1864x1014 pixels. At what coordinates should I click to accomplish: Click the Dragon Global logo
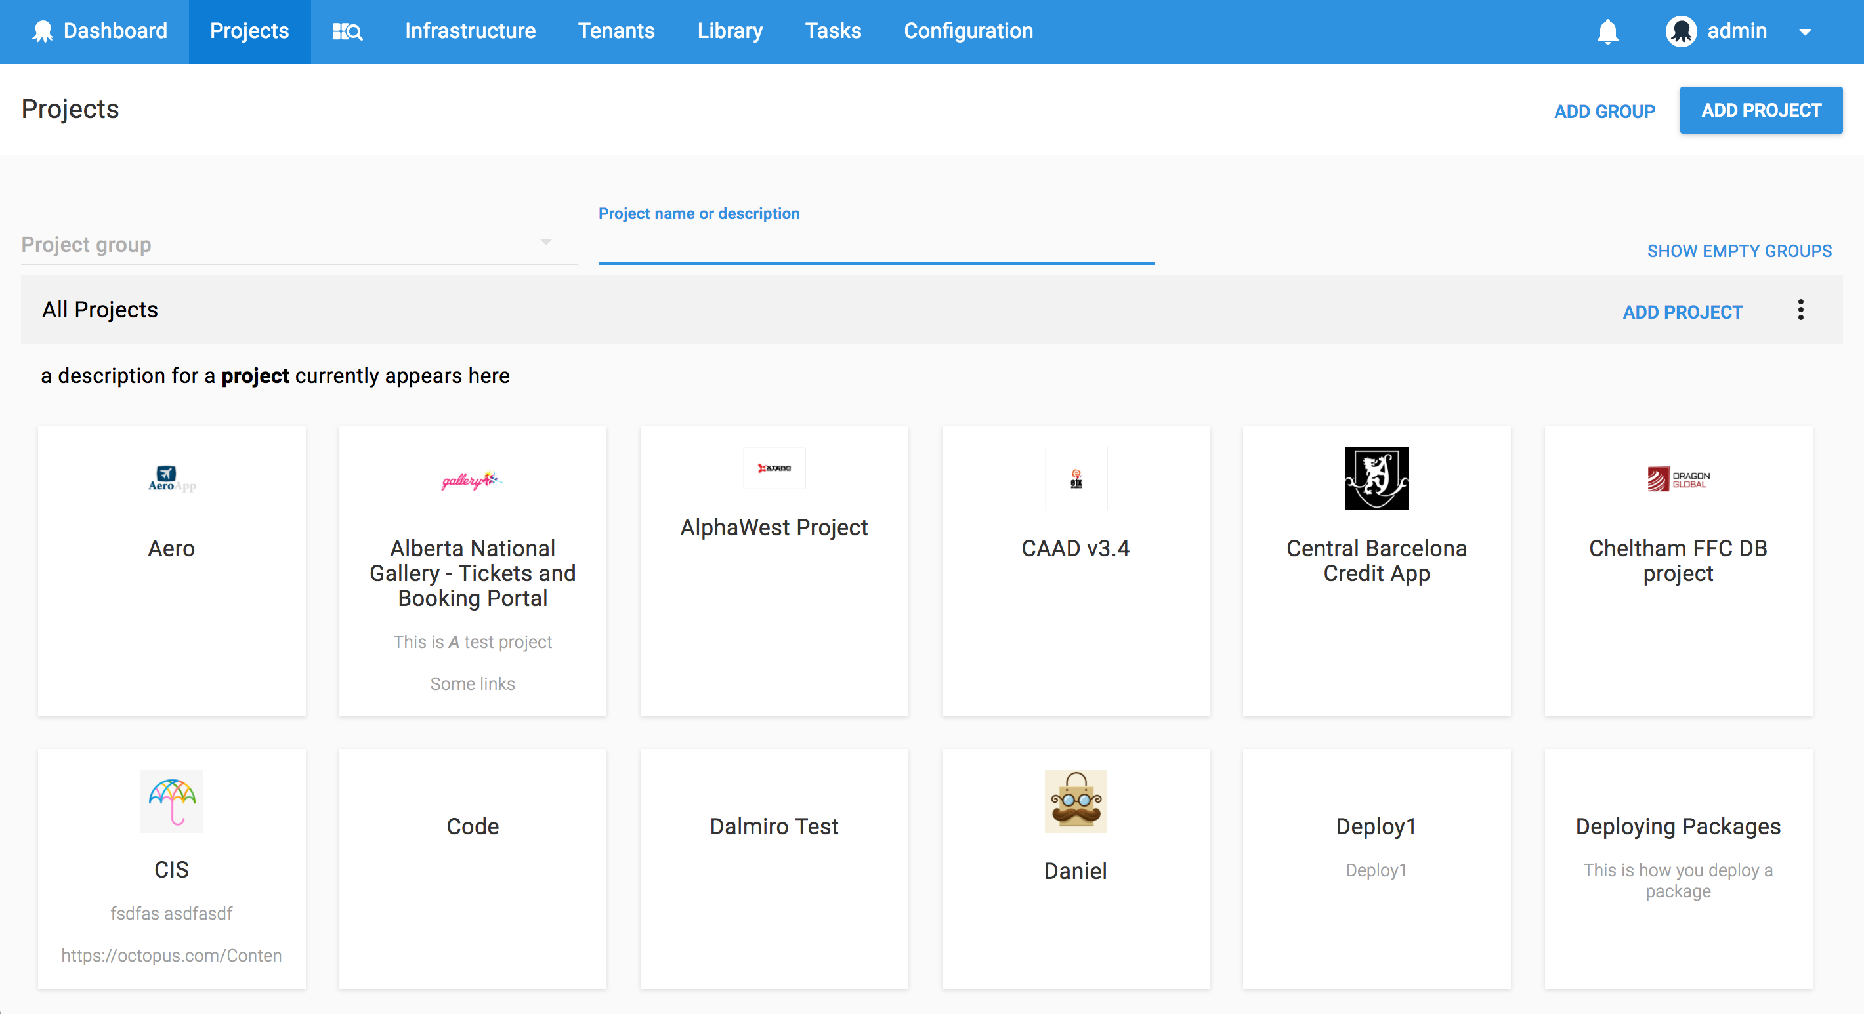[x=1678, y=479]
